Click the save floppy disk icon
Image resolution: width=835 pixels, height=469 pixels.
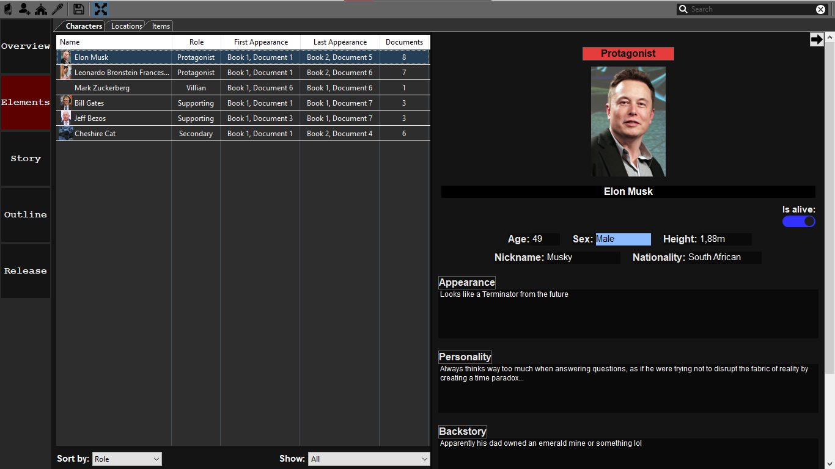click(79, 9)
